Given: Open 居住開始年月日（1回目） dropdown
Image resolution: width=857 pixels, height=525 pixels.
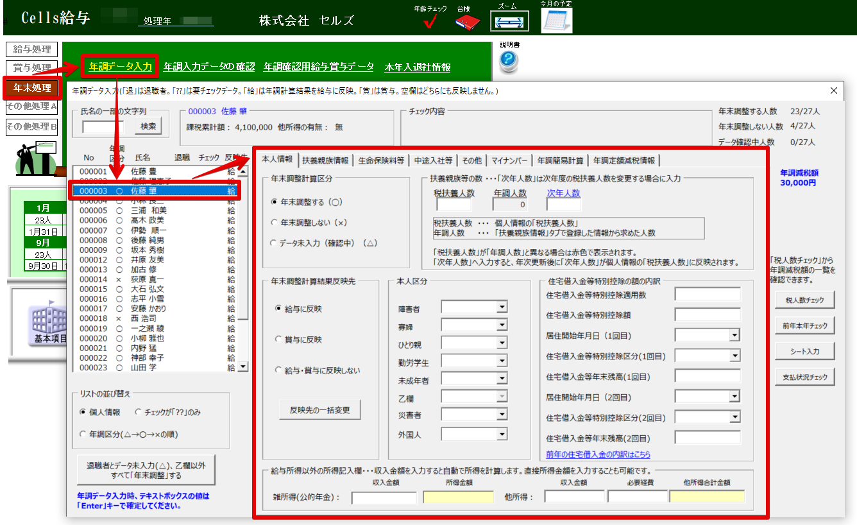Looking at the screenshot, I should pos(734,335).
